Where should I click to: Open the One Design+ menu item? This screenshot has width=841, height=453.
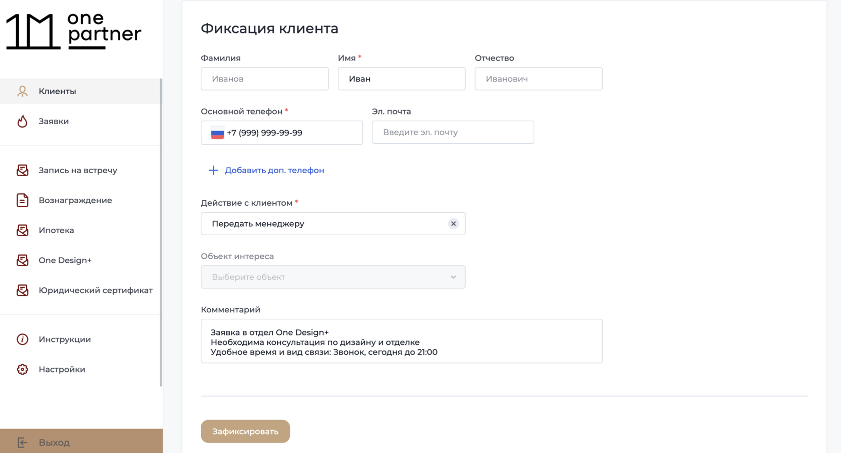click(65, 260)
